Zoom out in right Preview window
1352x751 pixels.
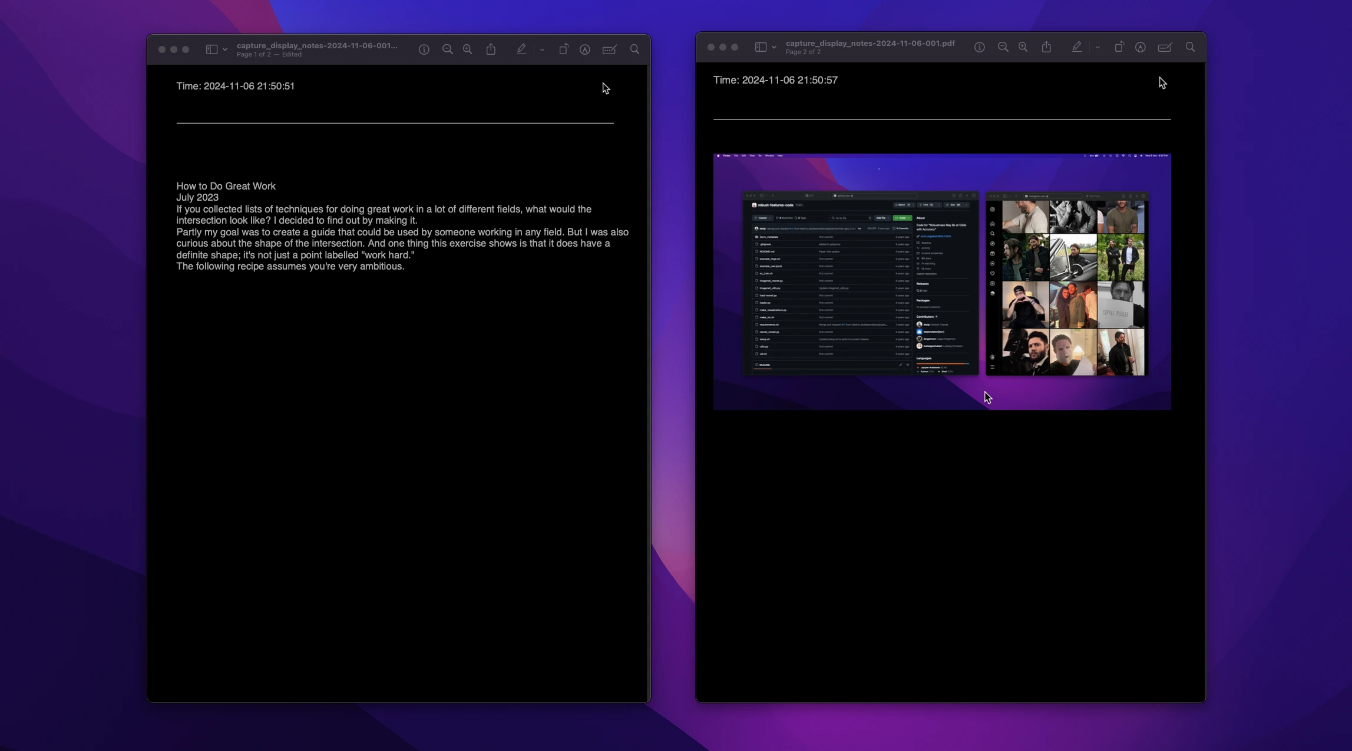pos(1003,47)
